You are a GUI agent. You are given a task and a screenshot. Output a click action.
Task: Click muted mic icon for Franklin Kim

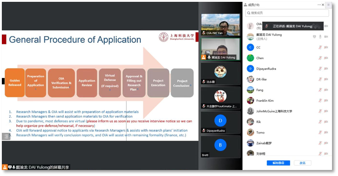coord(320,101)
